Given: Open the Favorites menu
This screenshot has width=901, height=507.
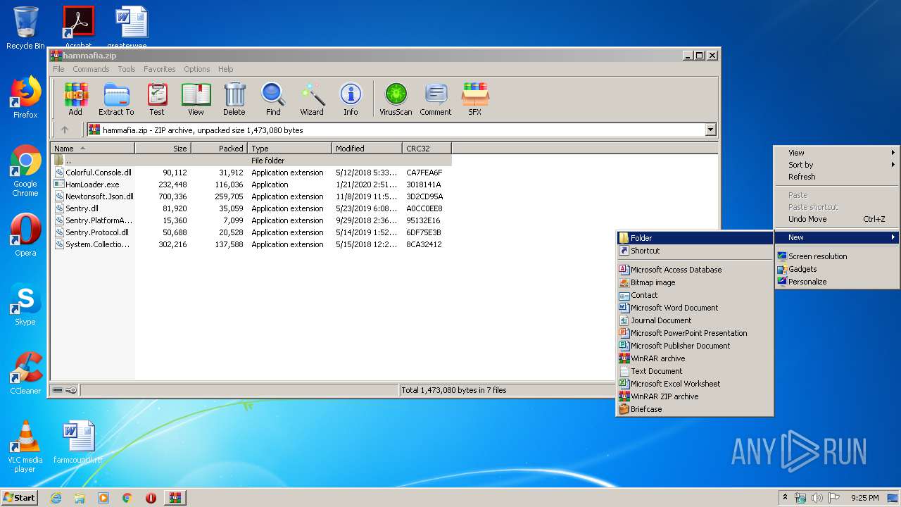Looking at the screenshot, I should [160, 69].
